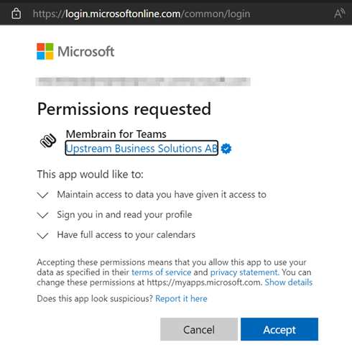Image resolution: width=352 pixels, height=355 pixels.
Task: Click the Microsoft four-color logo
Action: 45,51
